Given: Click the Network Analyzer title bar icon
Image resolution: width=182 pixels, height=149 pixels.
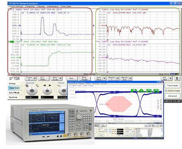Looking at the screenshot, I should pyautogui.click(x=9, y=3).
